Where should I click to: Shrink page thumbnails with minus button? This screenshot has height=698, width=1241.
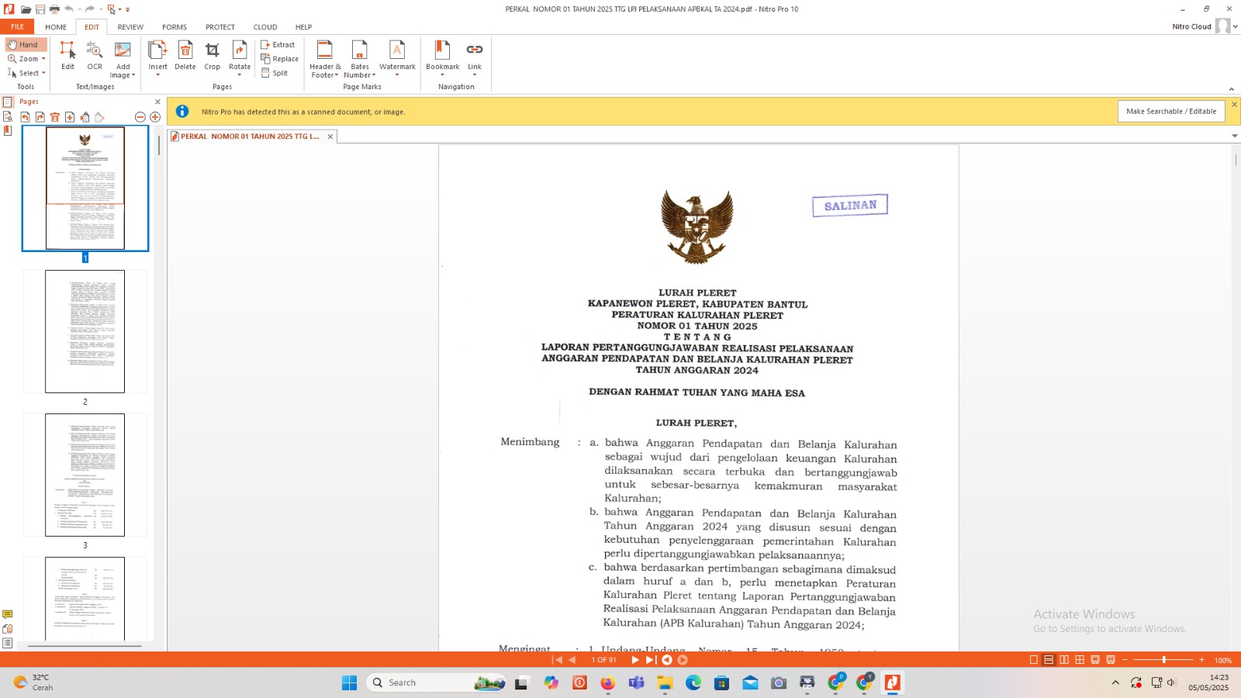tap(140, 117)
